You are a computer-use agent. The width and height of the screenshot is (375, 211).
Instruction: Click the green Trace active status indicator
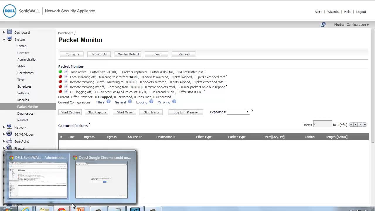pyautogui.click(x=60, y=72)
